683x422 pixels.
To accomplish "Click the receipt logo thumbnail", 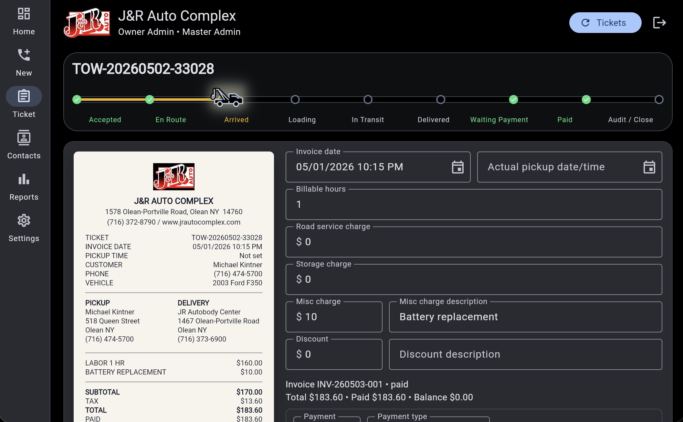I will tap(174, 177).
